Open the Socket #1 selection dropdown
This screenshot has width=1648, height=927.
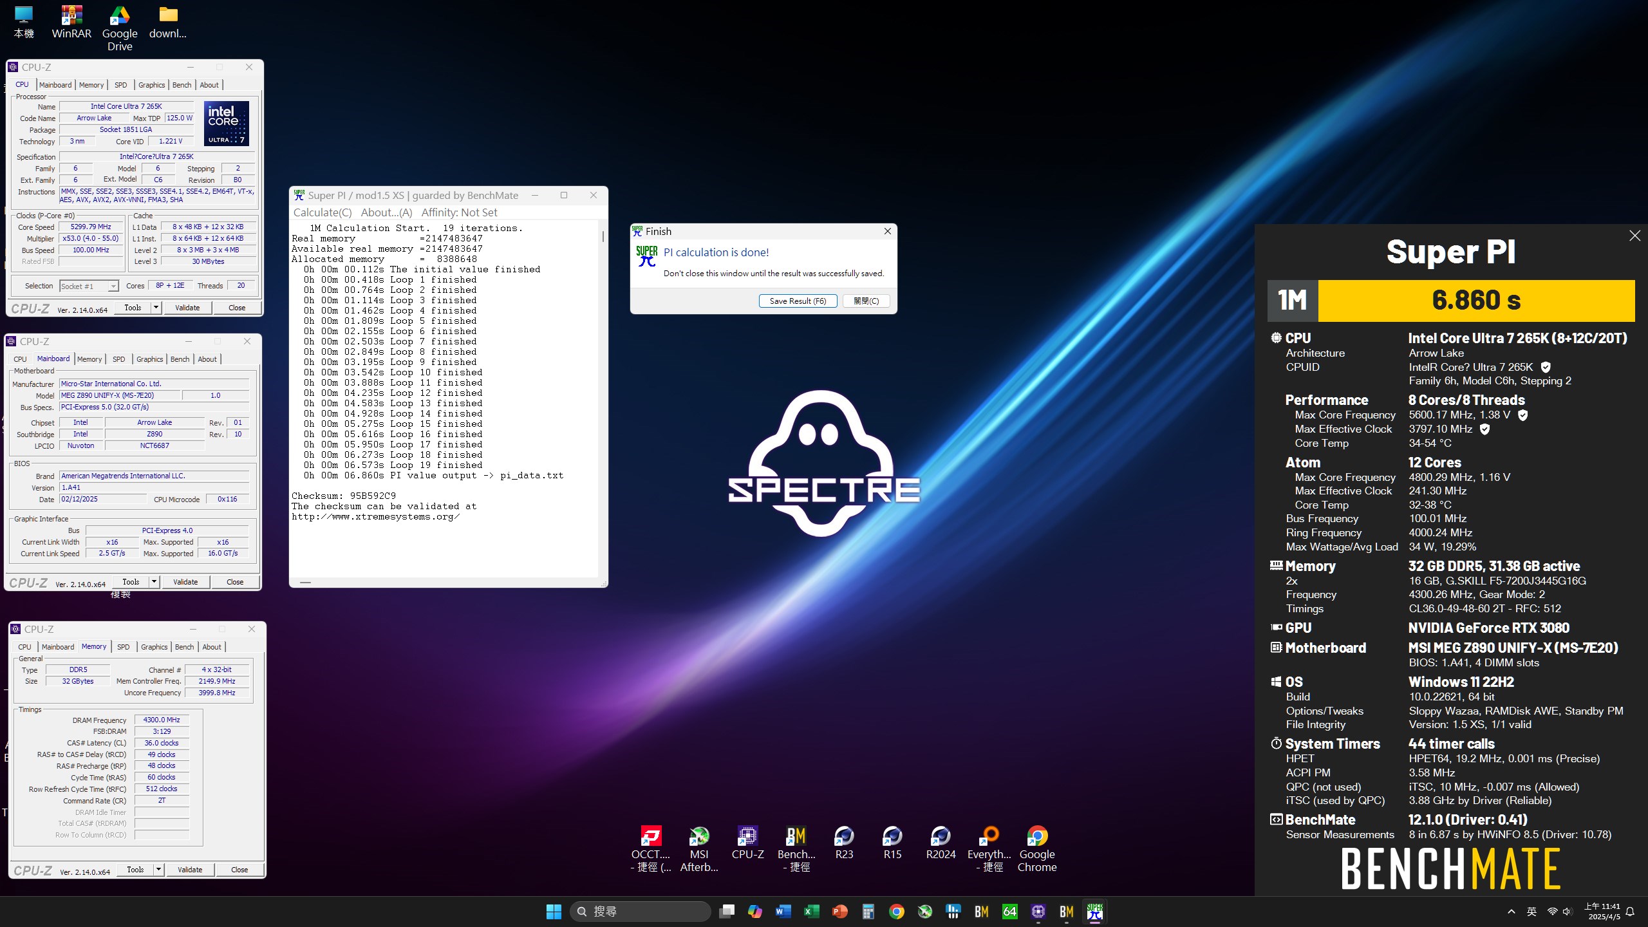pos(89,286)
